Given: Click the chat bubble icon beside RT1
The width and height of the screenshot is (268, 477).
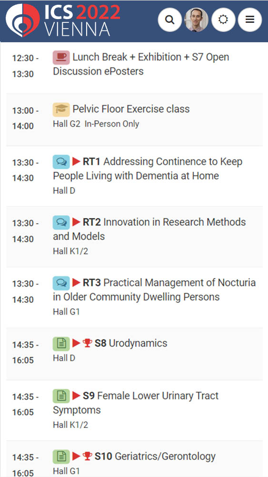Looking at the screenshot, I should [x=61, y=162].
